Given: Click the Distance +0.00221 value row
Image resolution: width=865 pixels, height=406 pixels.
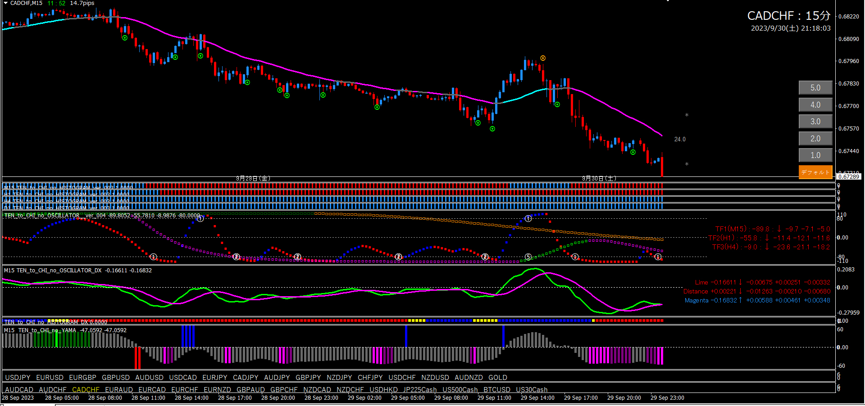Looking at the screenshot, I should click(x=756, y=291).
